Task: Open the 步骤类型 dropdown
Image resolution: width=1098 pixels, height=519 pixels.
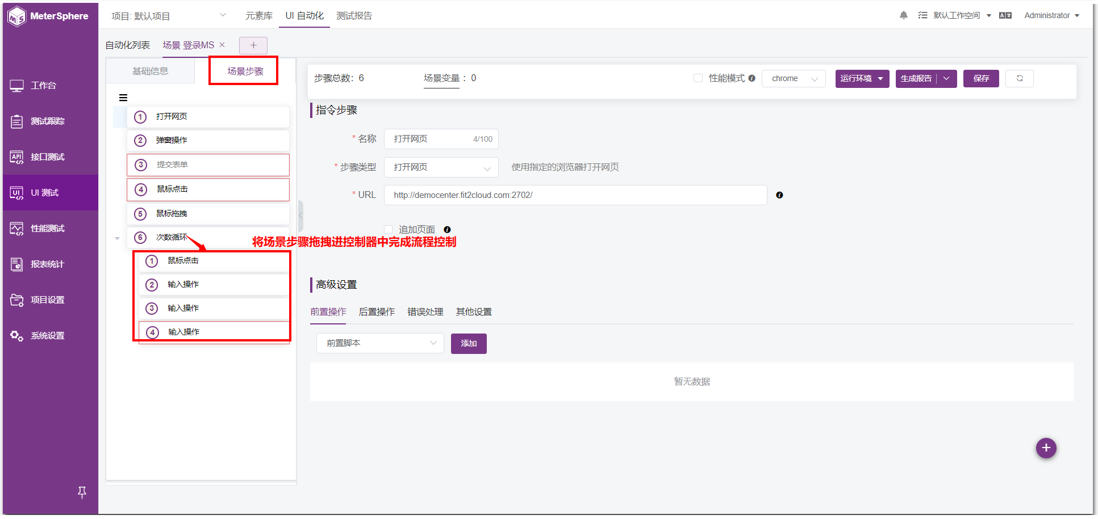Action: tap(441, 167)
